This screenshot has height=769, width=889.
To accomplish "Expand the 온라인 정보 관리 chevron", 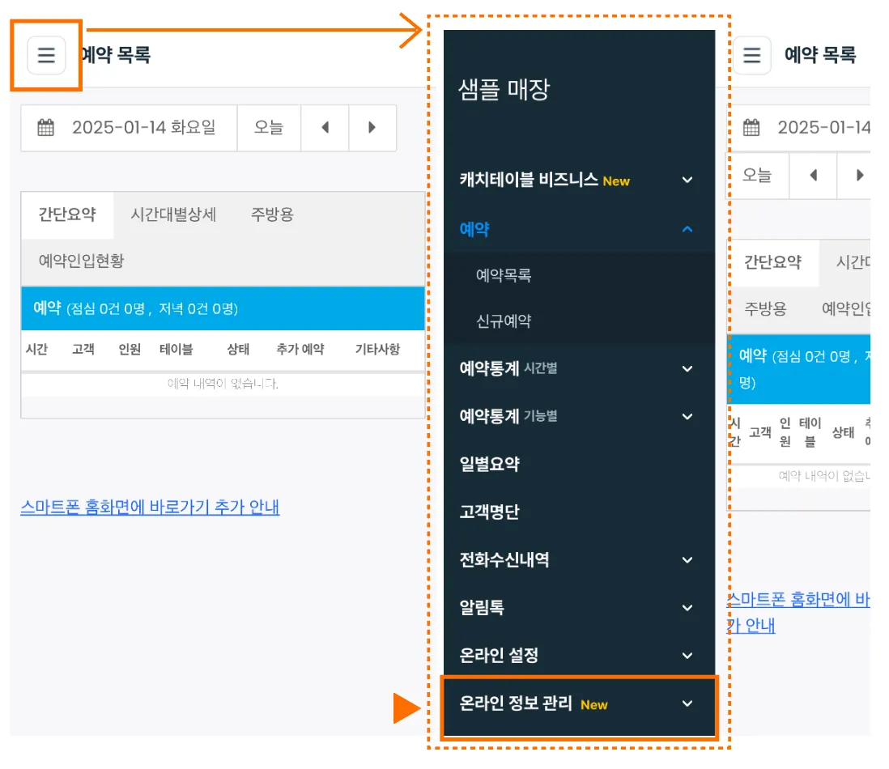I will click(687, 703).
